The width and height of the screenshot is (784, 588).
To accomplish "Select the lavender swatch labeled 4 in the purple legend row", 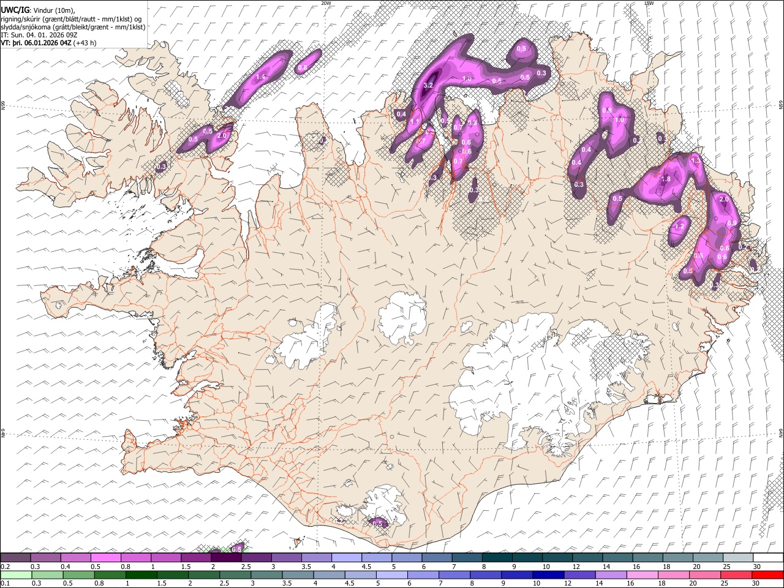I will (347, 557).
